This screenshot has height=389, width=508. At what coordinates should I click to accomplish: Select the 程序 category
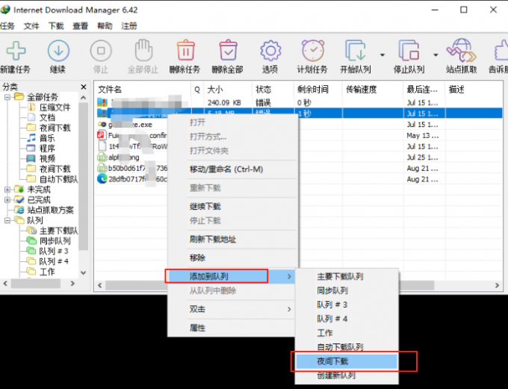pyautogui.click(x=47, y=149)
